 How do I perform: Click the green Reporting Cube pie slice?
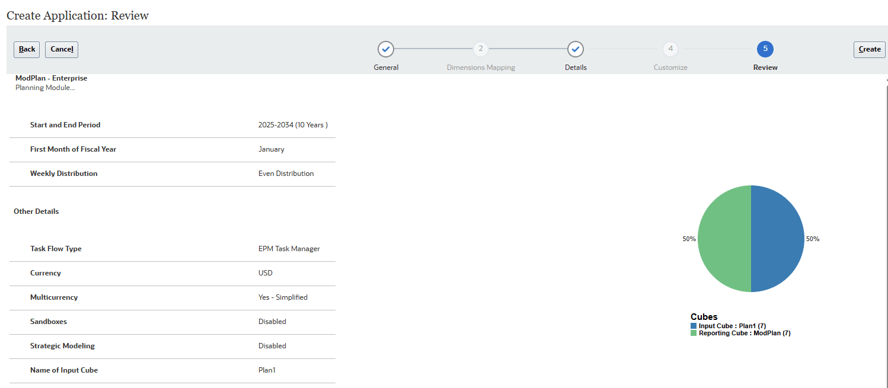coord(724,239)
